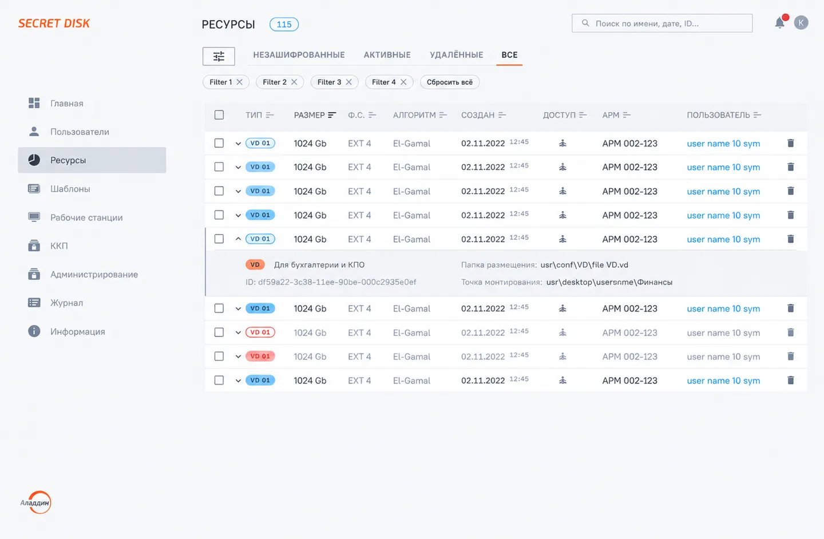Open user name link in the expanded row
This screenshot has height=539, width=824.
point(723,239)
